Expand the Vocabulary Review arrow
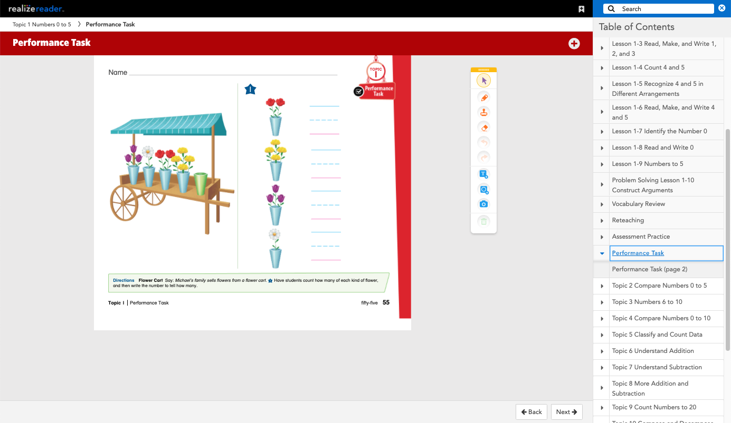 [x=602, y=204]
